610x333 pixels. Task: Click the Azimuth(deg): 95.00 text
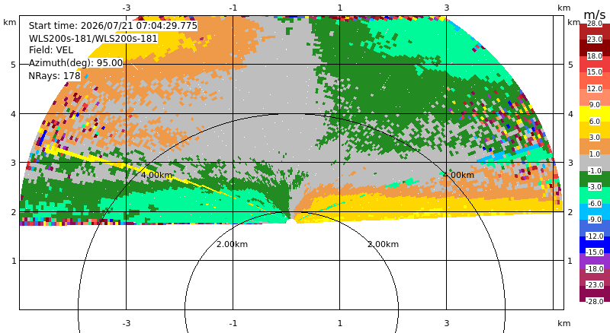click(75, 63)
